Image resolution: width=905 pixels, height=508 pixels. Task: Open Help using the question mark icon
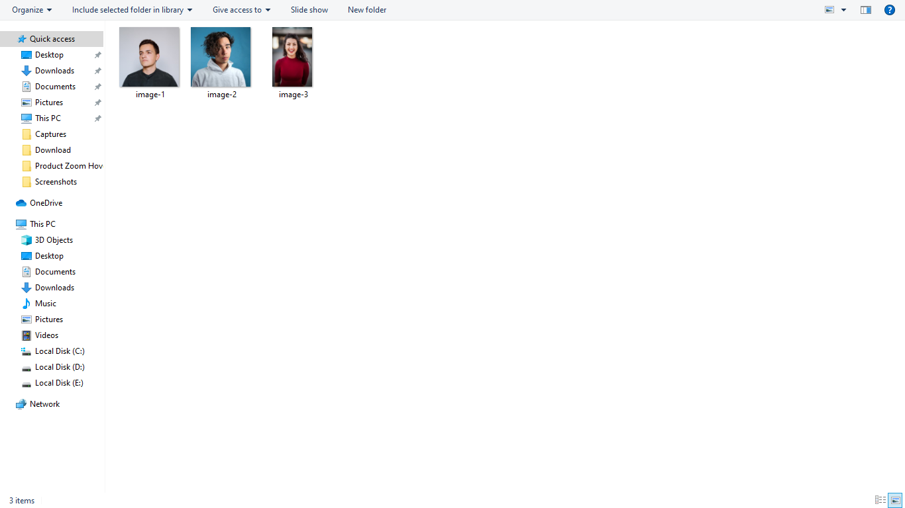[889, 10]
